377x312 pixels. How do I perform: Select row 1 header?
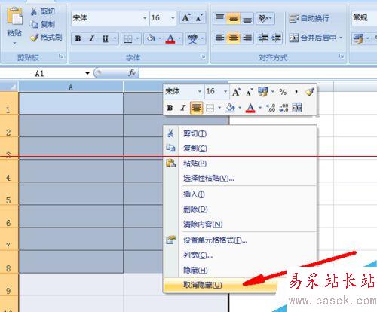click(x=9, y=103)
